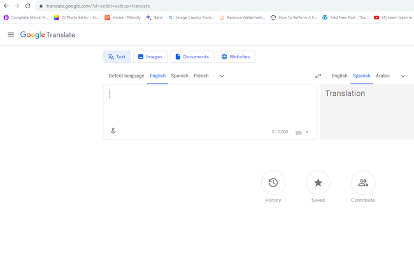Click the Google Translate logo
Screen dimensions: 414x266
(x=48, y=35)
